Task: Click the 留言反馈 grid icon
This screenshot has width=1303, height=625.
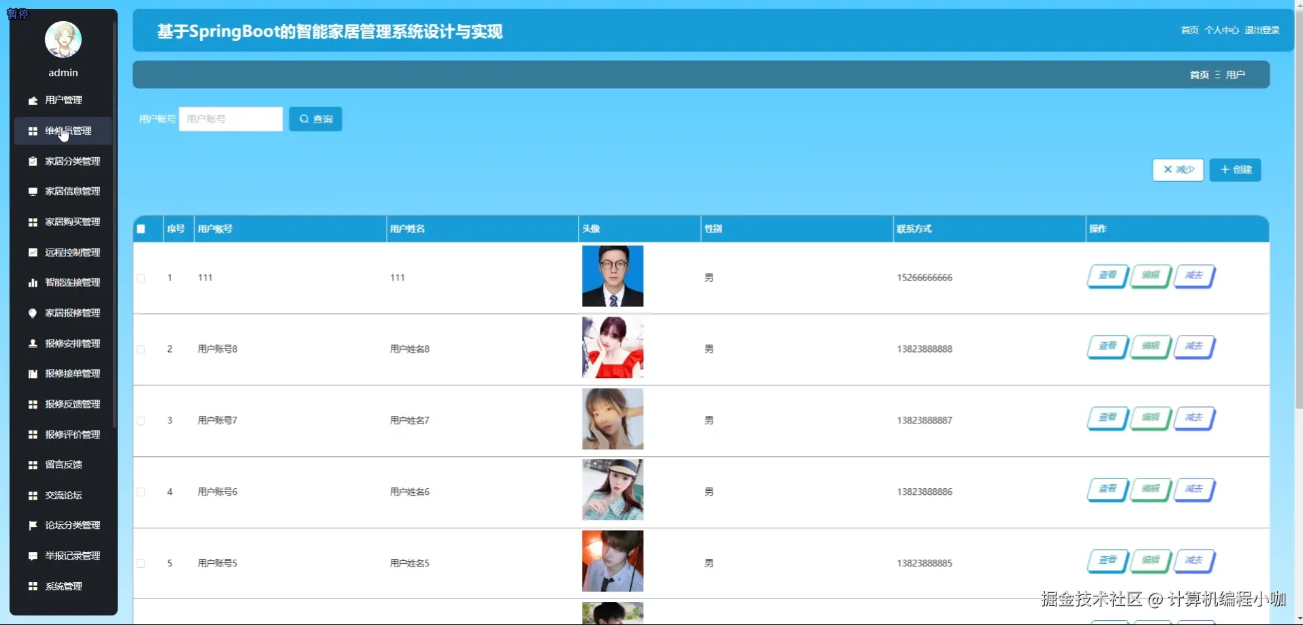Action: pos(33,465)
